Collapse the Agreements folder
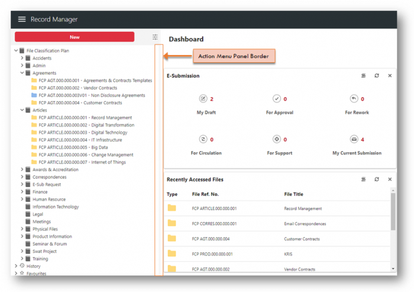 (x=22, y=73)
